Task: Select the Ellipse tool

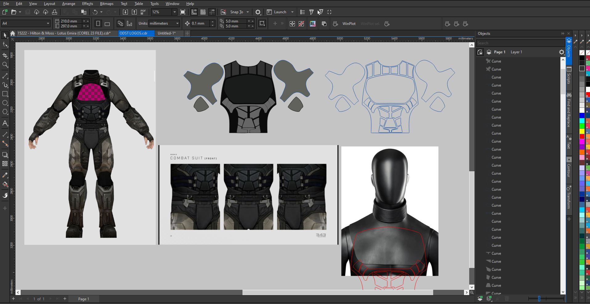Action: (5, 103)
